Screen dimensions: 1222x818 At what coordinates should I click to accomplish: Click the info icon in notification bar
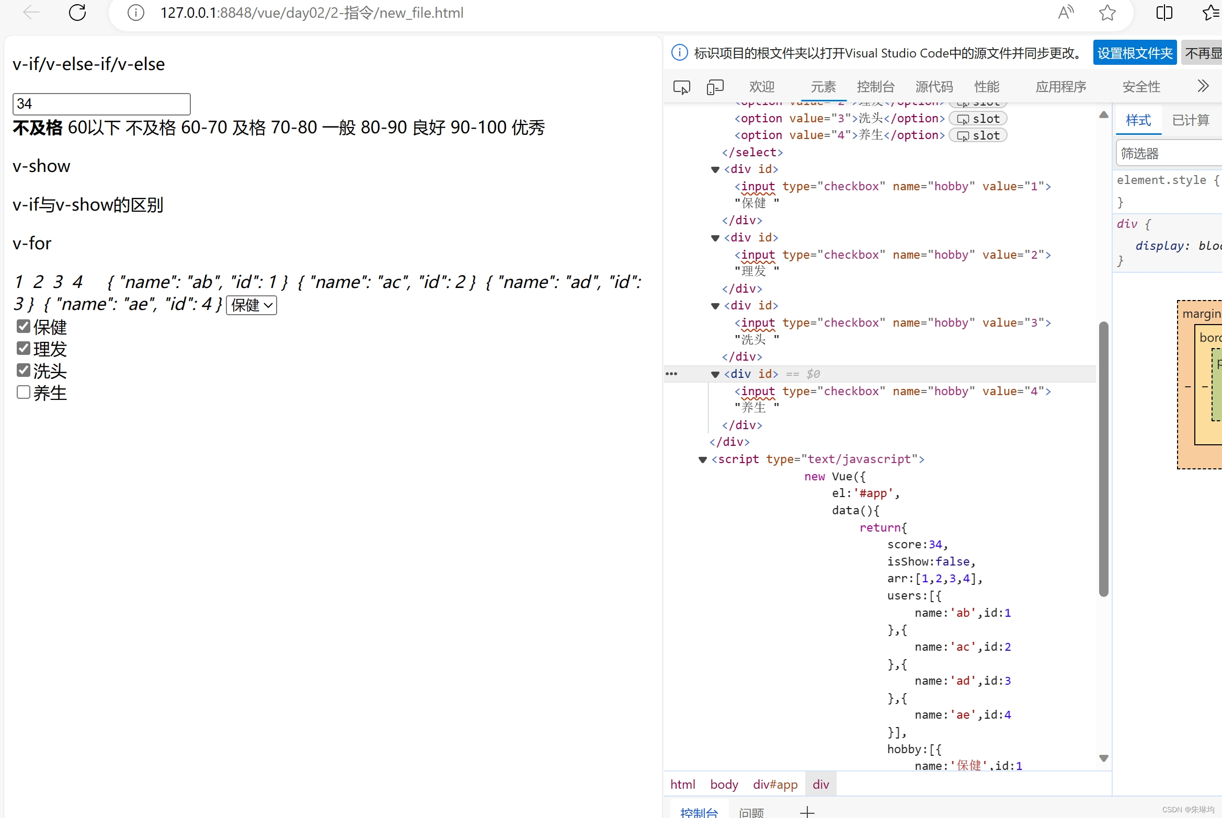pyautogui.click(x=679, y=53)
